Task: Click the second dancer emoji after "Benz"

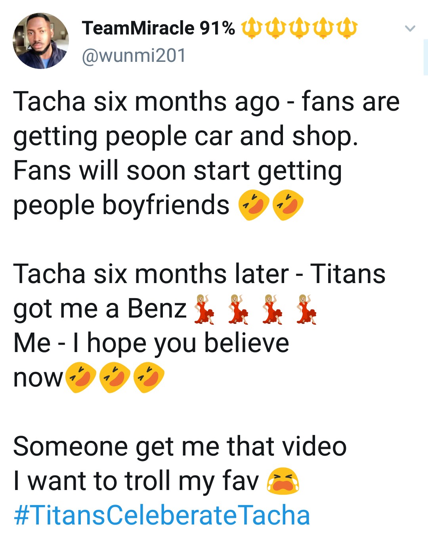Action: coord(238,309)
